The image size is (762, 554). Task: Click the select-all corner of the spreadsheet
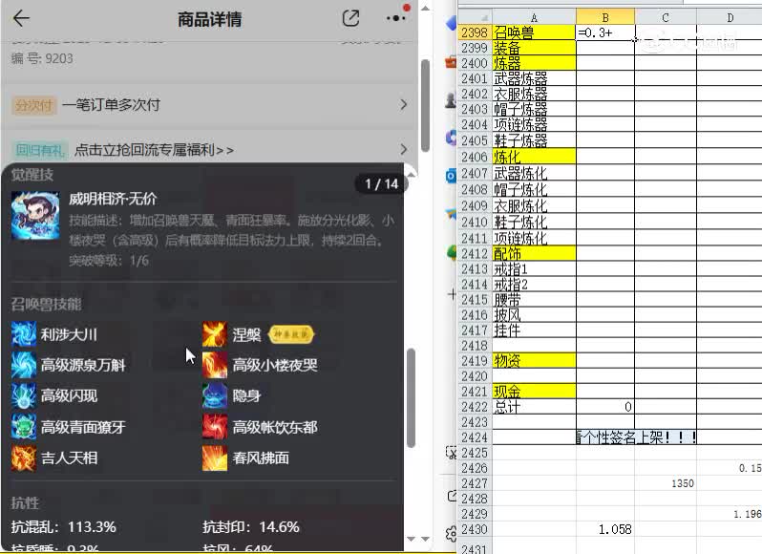pyautogui.click(x=475, y=18)
